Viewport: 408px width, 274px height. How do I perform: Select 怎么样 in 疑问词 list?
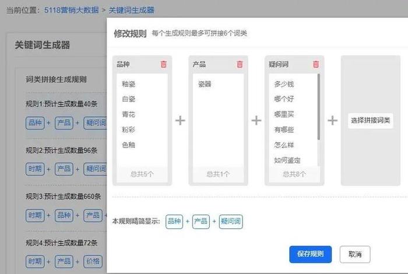coord(284,145)
